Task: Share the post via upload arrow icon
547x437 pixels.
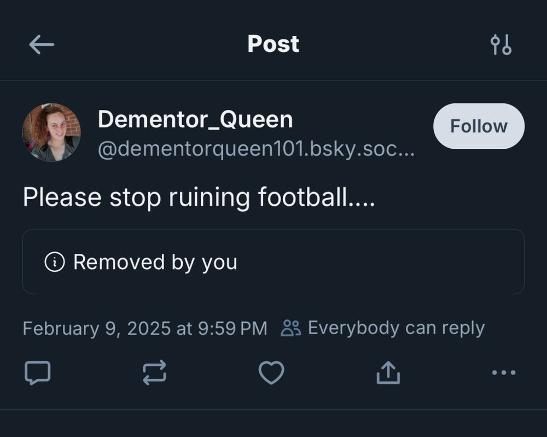Action: click(x=388, y=372)
